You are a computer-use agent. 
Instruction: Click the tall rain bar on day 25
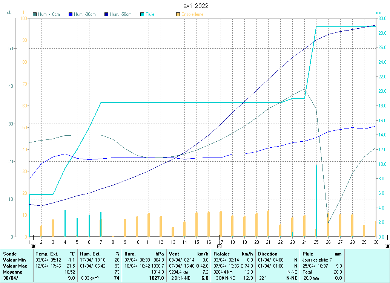tap(316, 200)
